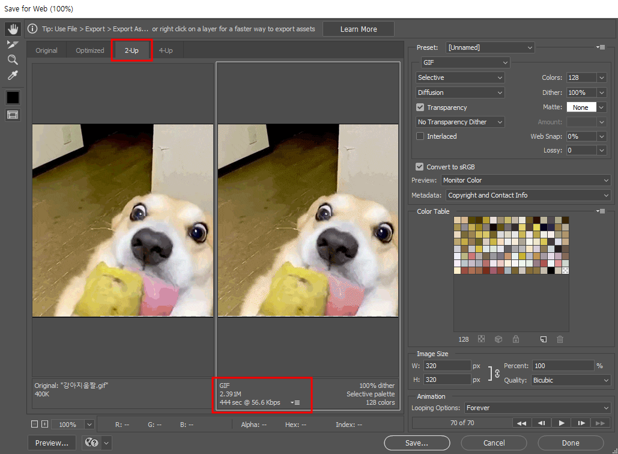Open the Preview Monitor Color dropdown

[x=526, y=180]
